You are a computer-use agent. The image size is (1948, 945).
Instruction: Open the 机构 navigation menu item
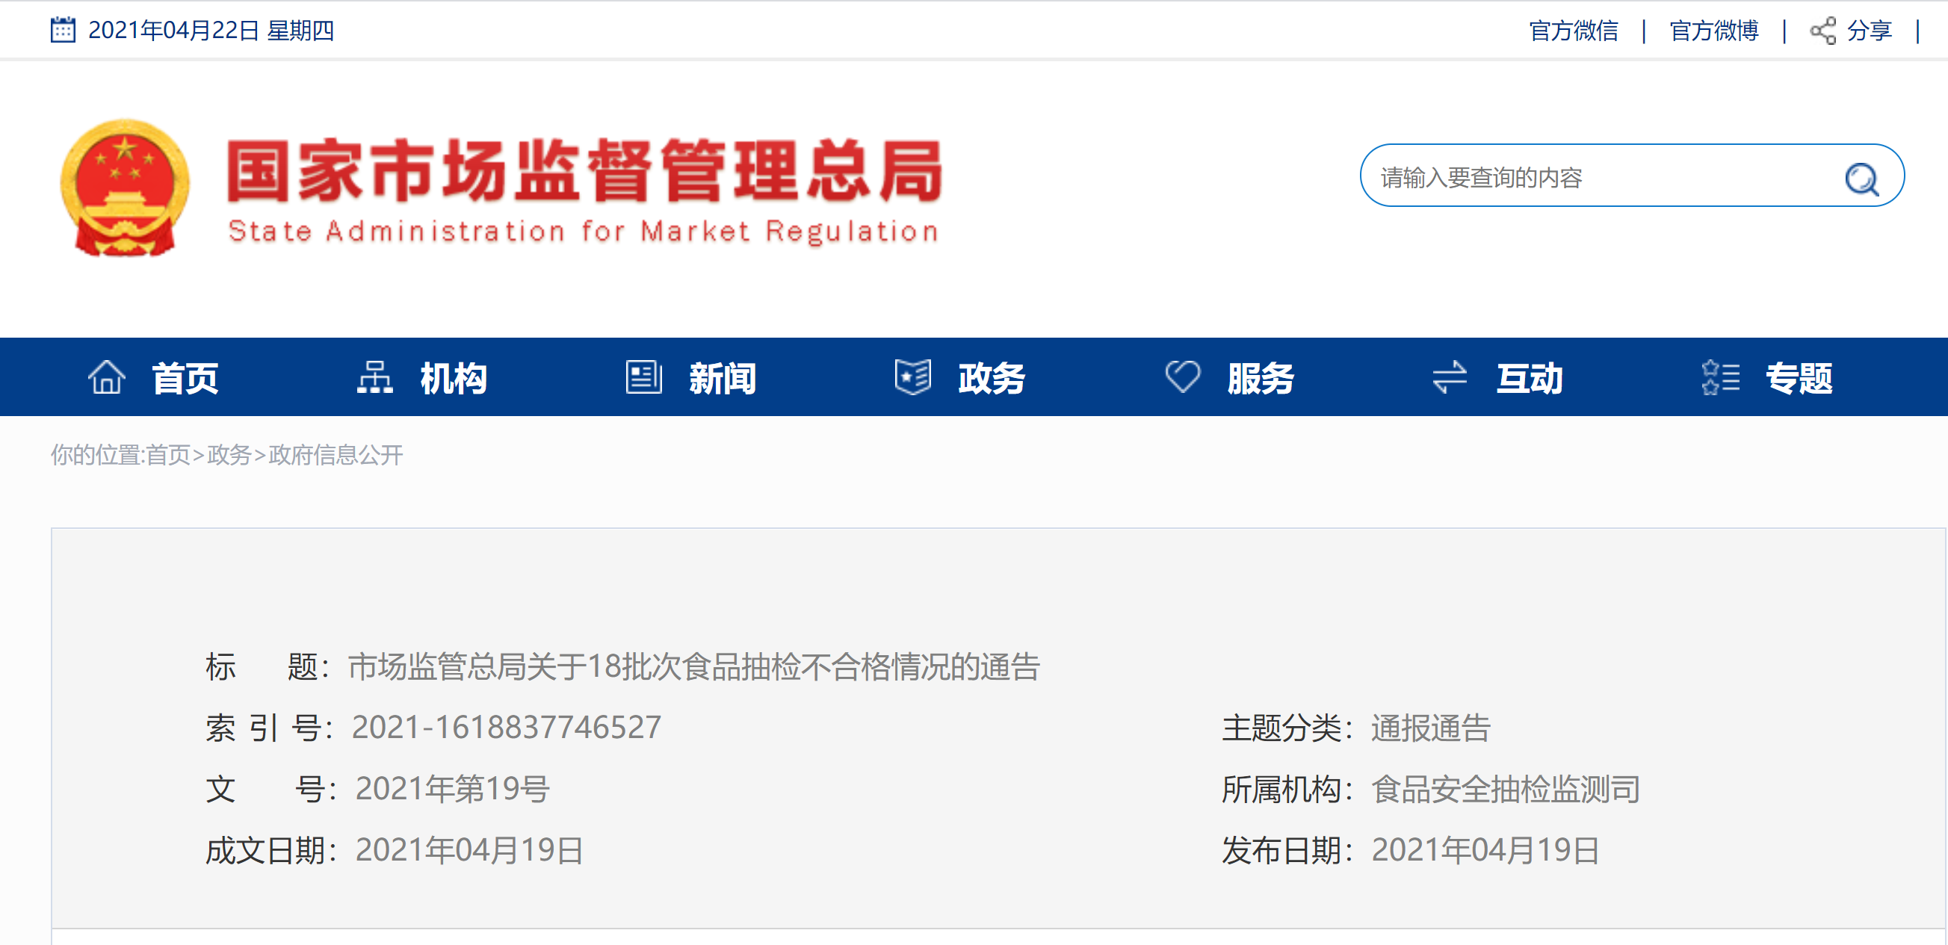[x=454, y=378]
